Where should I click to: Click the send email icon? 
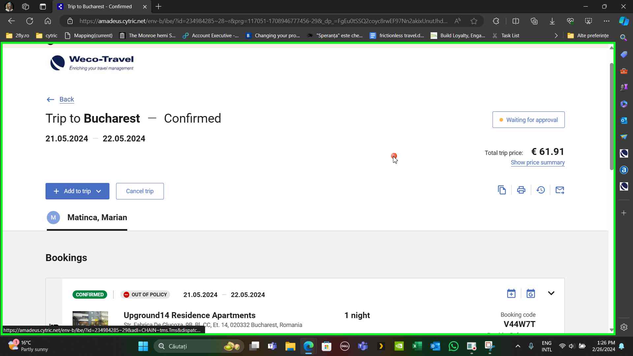[560, 190]
